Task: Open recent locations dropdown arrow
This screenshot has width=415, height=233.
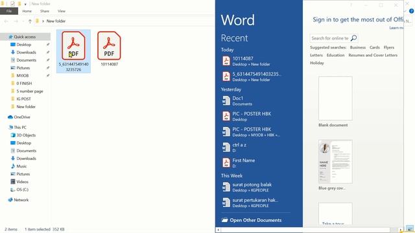Action: click(x=23, y=21)
